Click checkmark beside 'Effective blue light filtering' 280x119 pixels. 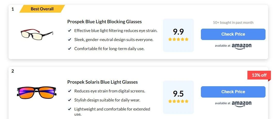[x=70, y=30]
